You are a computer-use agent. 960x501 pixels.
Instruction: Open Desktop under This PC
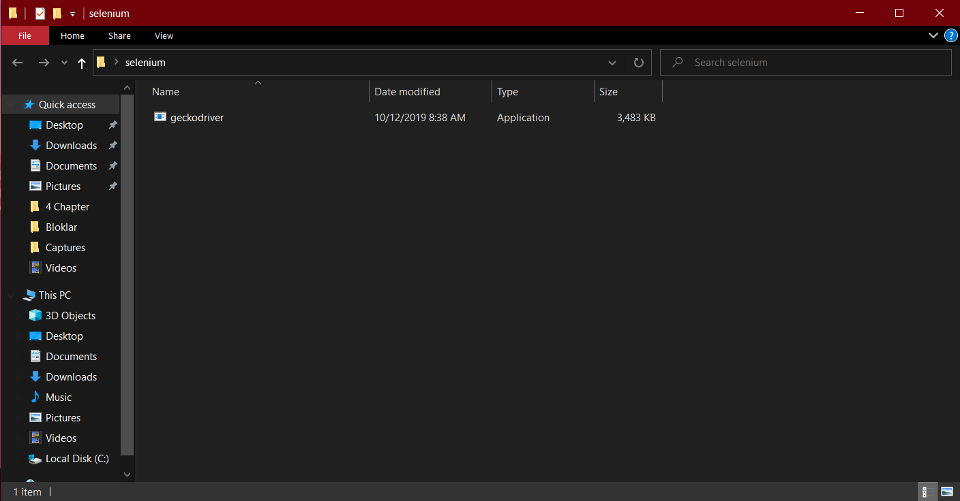tap(64, 336)
